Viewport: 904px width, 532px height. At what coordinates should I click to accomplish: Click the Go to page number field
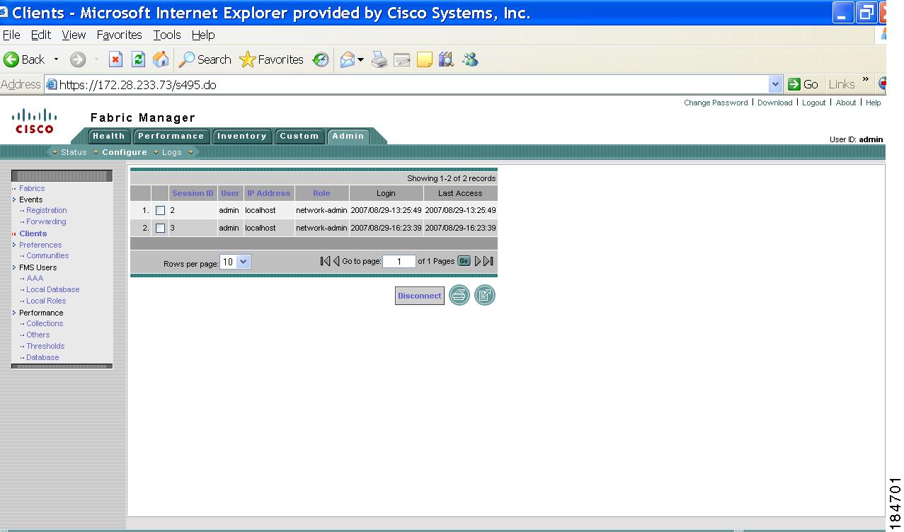[x=399, y=262]
